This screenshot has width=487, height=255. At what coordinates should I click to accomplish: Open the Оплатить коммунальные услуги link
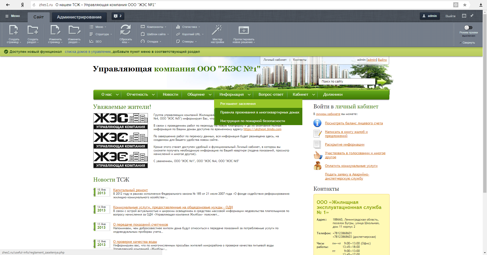click(x=351, y=166)
